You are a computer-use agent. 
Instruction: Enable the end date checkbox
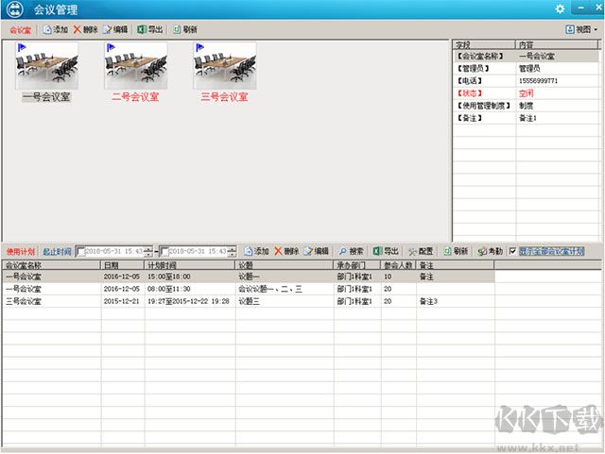[164, 252]
